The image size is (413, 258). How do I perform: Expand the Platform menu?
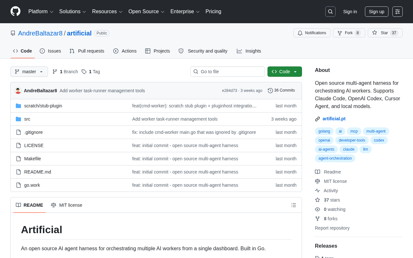tap(41, 12)
